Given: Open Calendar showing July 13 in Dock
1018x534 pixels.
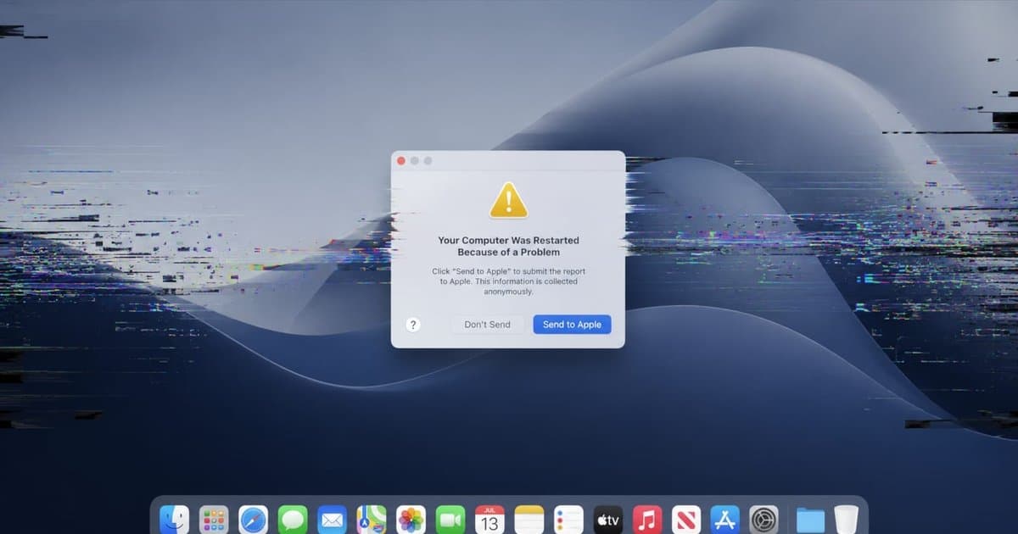Looking at the screenshot, I should tap(490, 520).
